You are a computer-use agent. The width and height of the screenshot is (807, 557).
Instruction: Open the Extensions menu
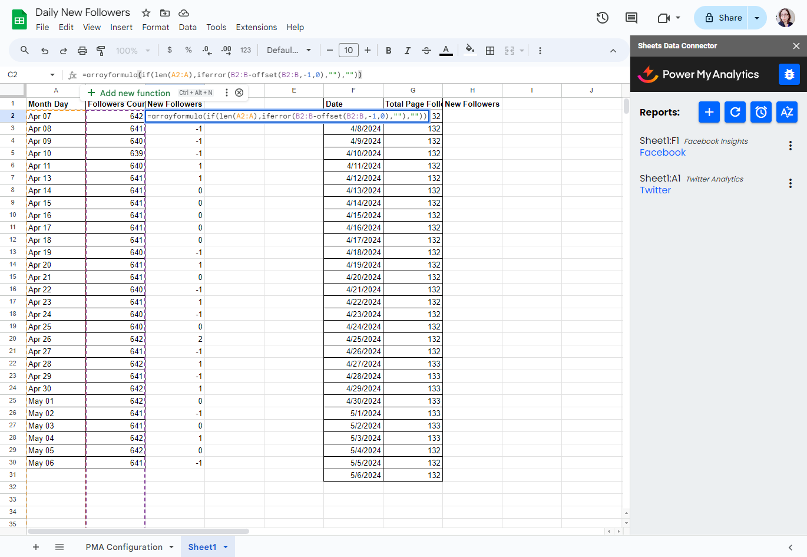(256, 27)
